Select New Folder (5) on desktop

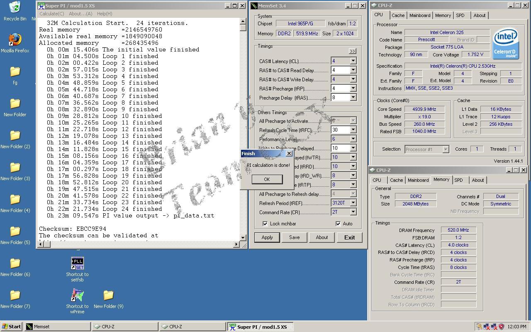point(15,234)
